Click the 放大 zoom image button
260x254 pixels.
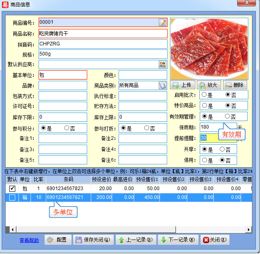[x=208, y=85]
